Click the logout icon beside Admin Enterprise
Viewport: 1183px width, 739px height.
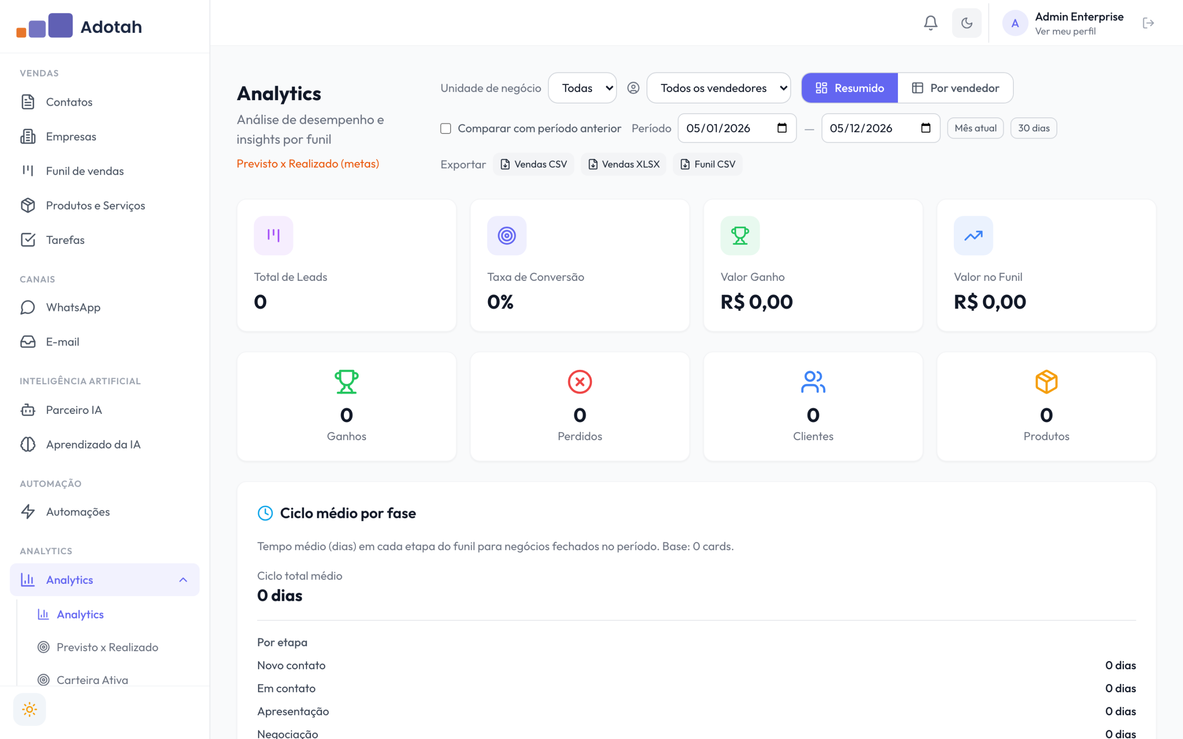point(1148,23)
